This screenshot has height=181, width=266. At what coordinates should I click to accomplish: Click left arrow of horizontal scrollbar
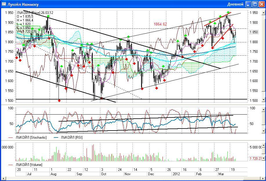tap(3, 178)
